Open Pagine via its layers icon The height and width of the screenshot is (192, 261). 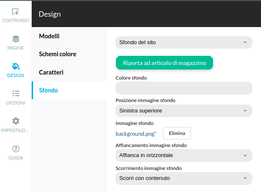click(15, 39)
